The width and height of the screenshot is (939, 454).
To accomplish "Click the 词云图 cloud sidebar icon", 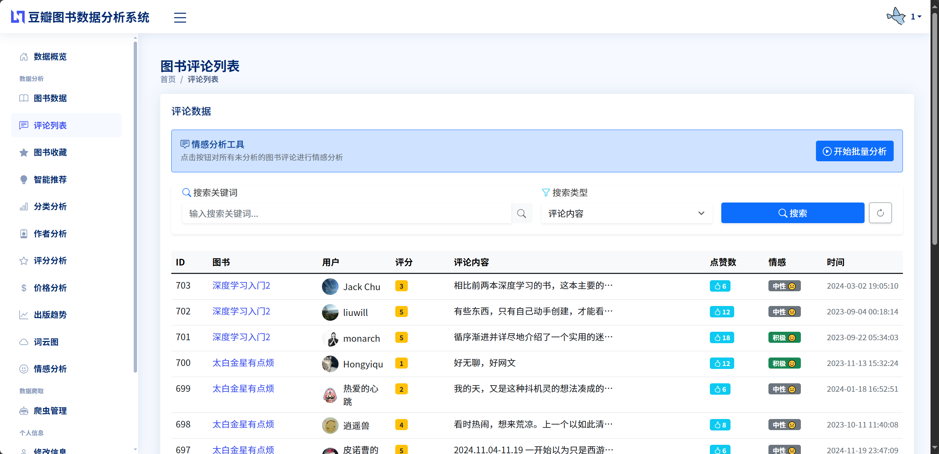I will [24, 342].
